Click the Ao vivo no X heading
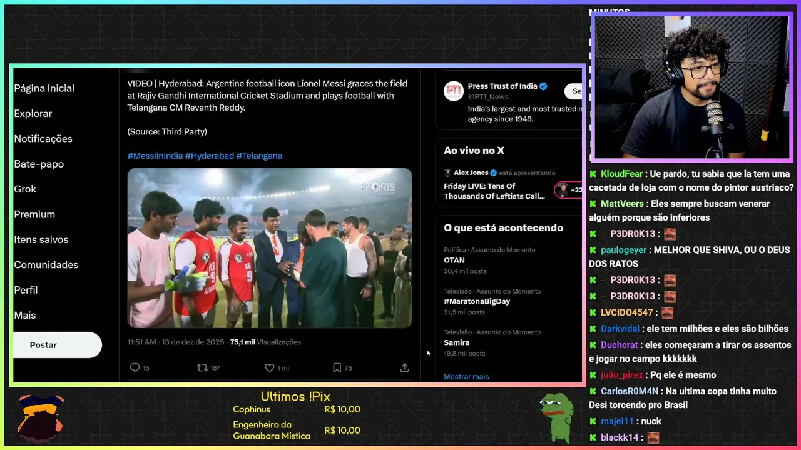The width and height of the screenshot is (801, 450). [x=474, y=151]
